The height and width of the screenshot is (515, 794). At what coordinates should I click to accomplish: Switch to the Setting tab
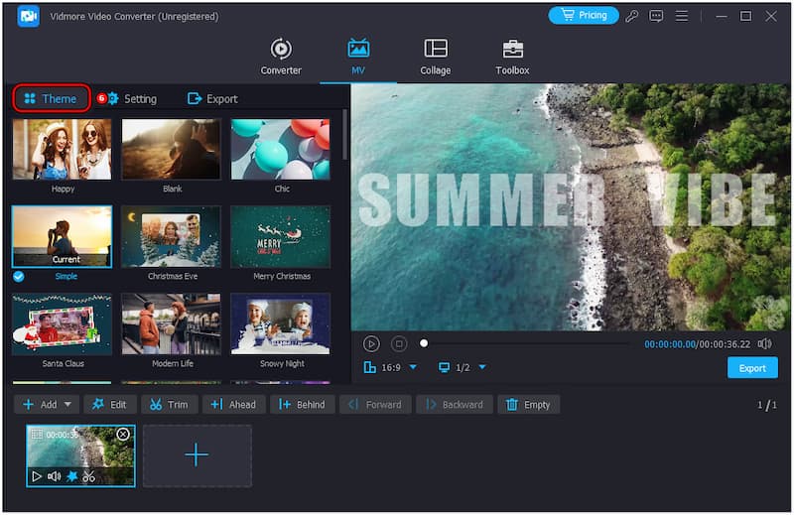tap(131, 99)
